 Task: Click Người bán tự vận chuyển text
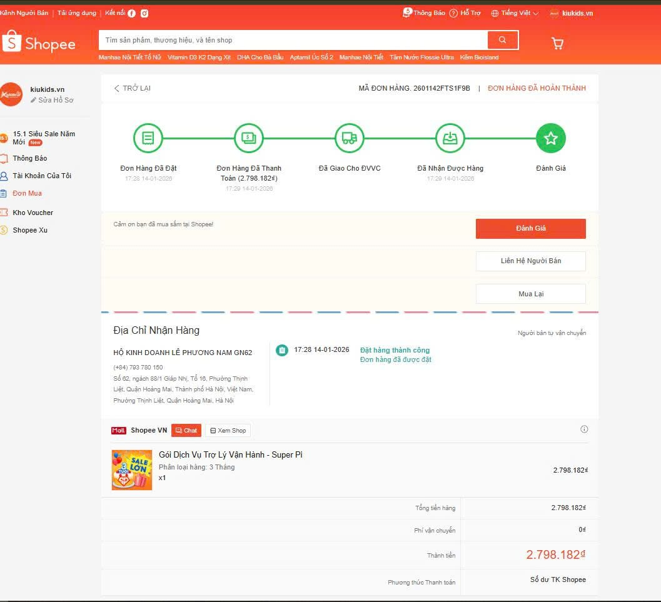(552, 333)
